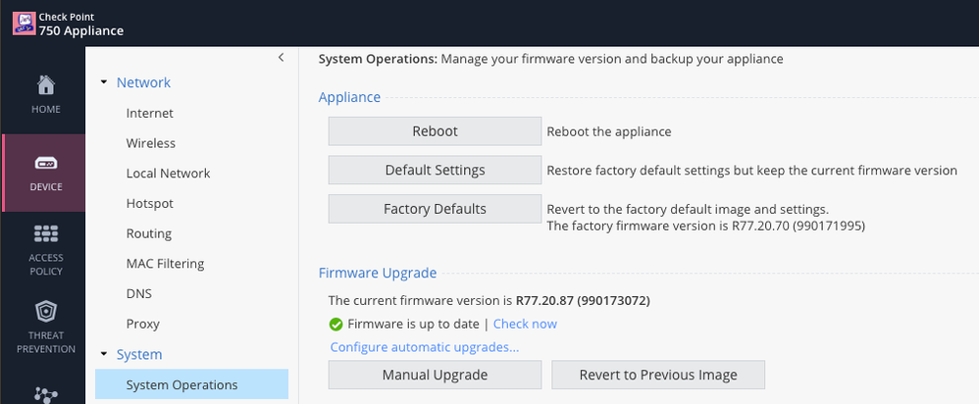The height and width of the screenshot is (404, 979).
Task: Click the 'Firmware is up to date' text
Action: (411, 324)
